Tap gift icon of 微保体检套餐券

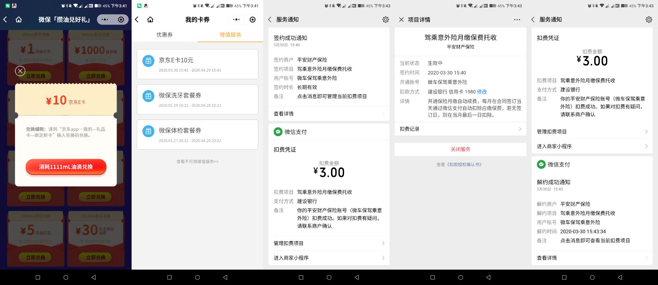148,132
